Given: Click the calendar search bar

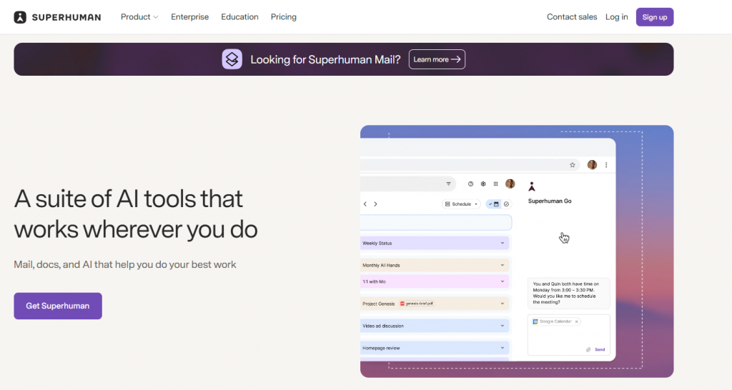Looking at the screenshot, I should click(408, 184).
